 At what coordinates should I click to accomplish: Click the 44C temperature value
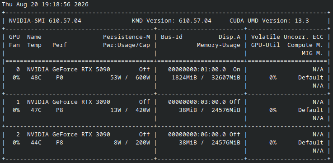pos(36,143)
